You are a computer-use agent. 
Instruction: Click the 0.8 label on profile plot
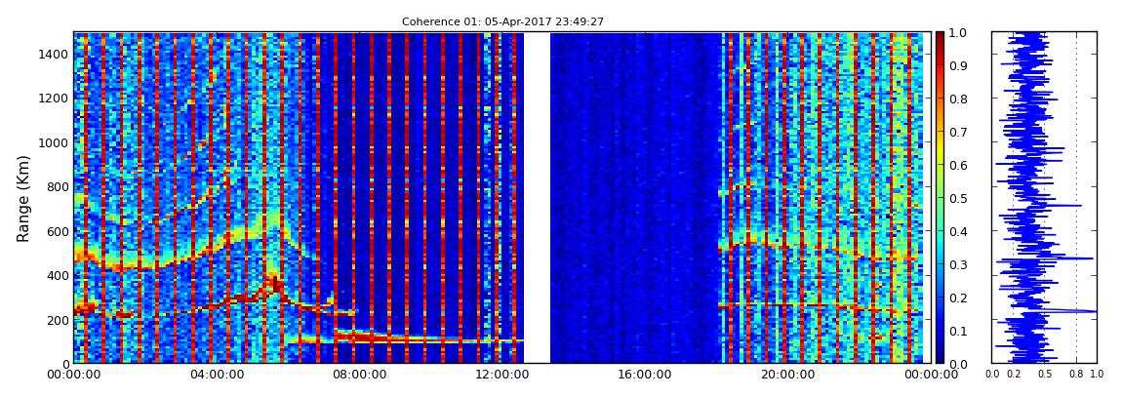click(x=1076, y=375)
